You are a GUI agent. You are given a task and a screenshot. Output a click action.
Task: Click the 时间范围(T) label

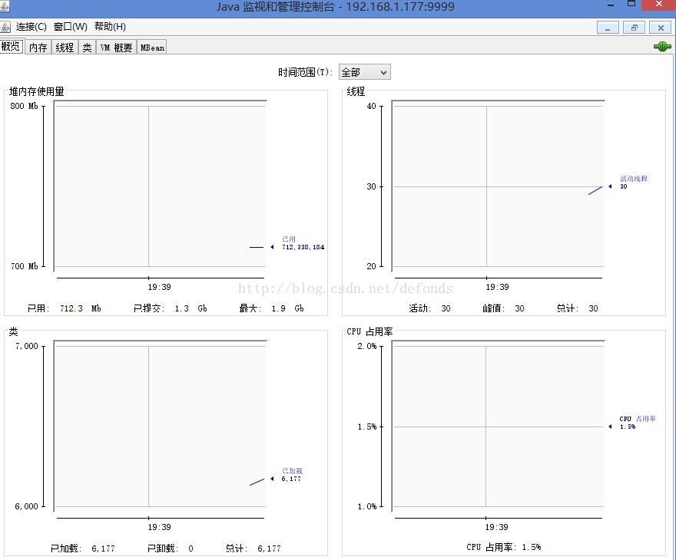point(305,72)
